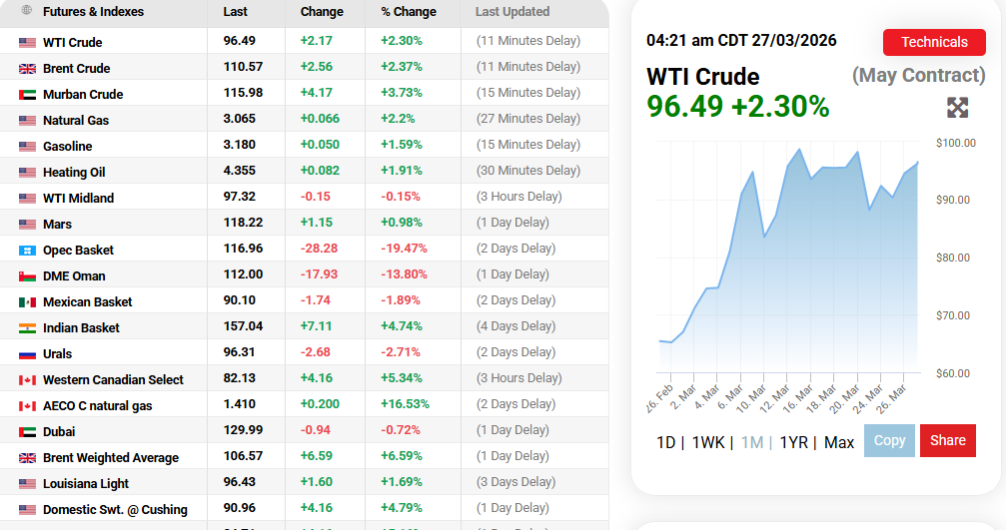Screen dimensions: 1006x530
Task: Click the Last Updated column header
Action: [512, 12]
